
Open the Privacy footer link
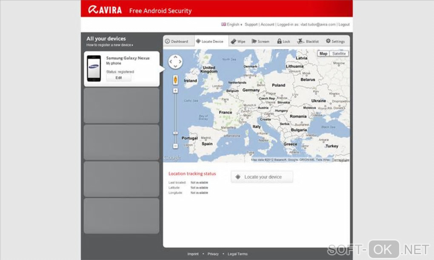213,254
